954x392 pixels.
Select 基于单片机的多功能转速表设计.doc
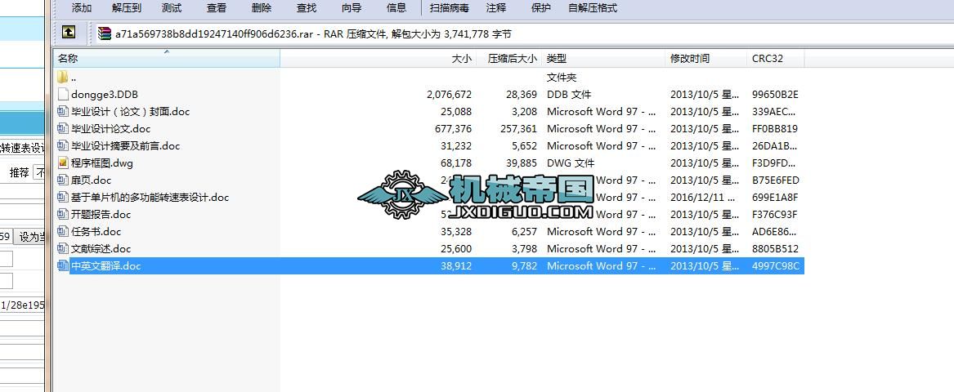150,197
